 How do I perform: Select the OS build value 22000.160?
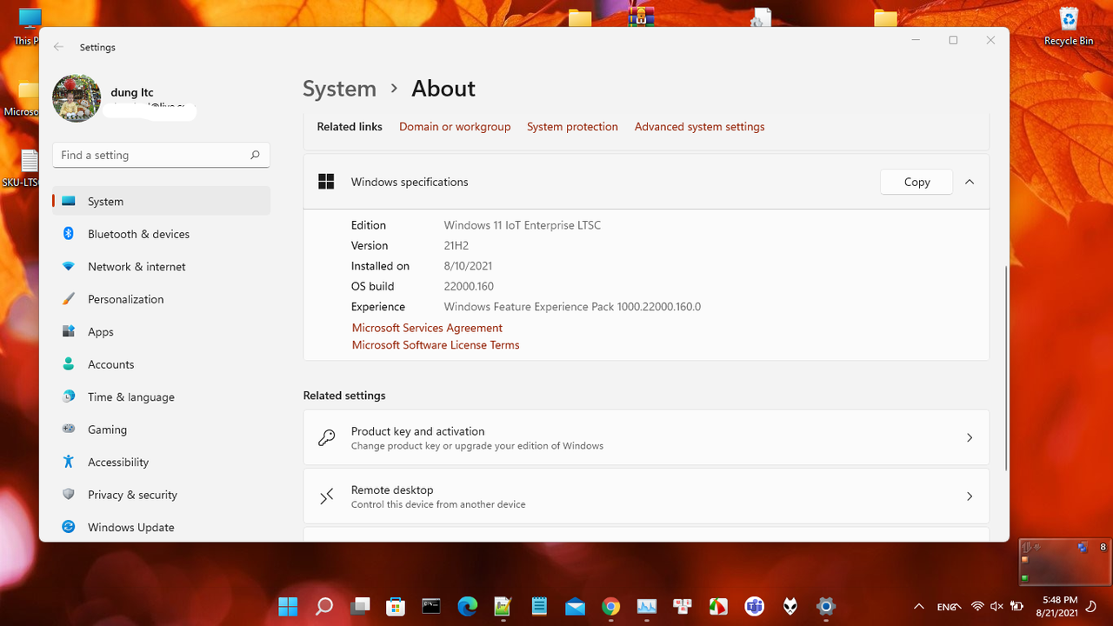[x=469, y=286]
